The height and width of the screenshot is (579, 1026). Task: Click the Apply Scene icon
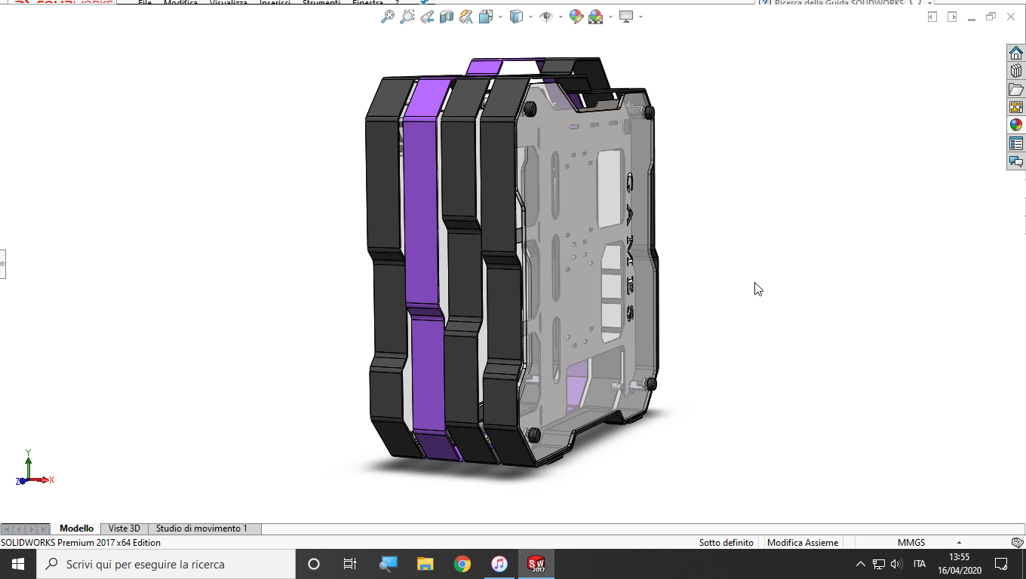click(x=595, y=17)
